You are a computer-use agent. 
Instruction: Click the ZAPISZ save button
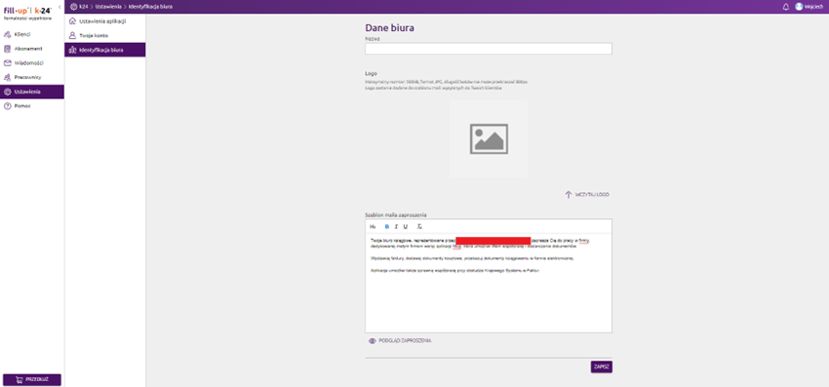tap(601, 367)
